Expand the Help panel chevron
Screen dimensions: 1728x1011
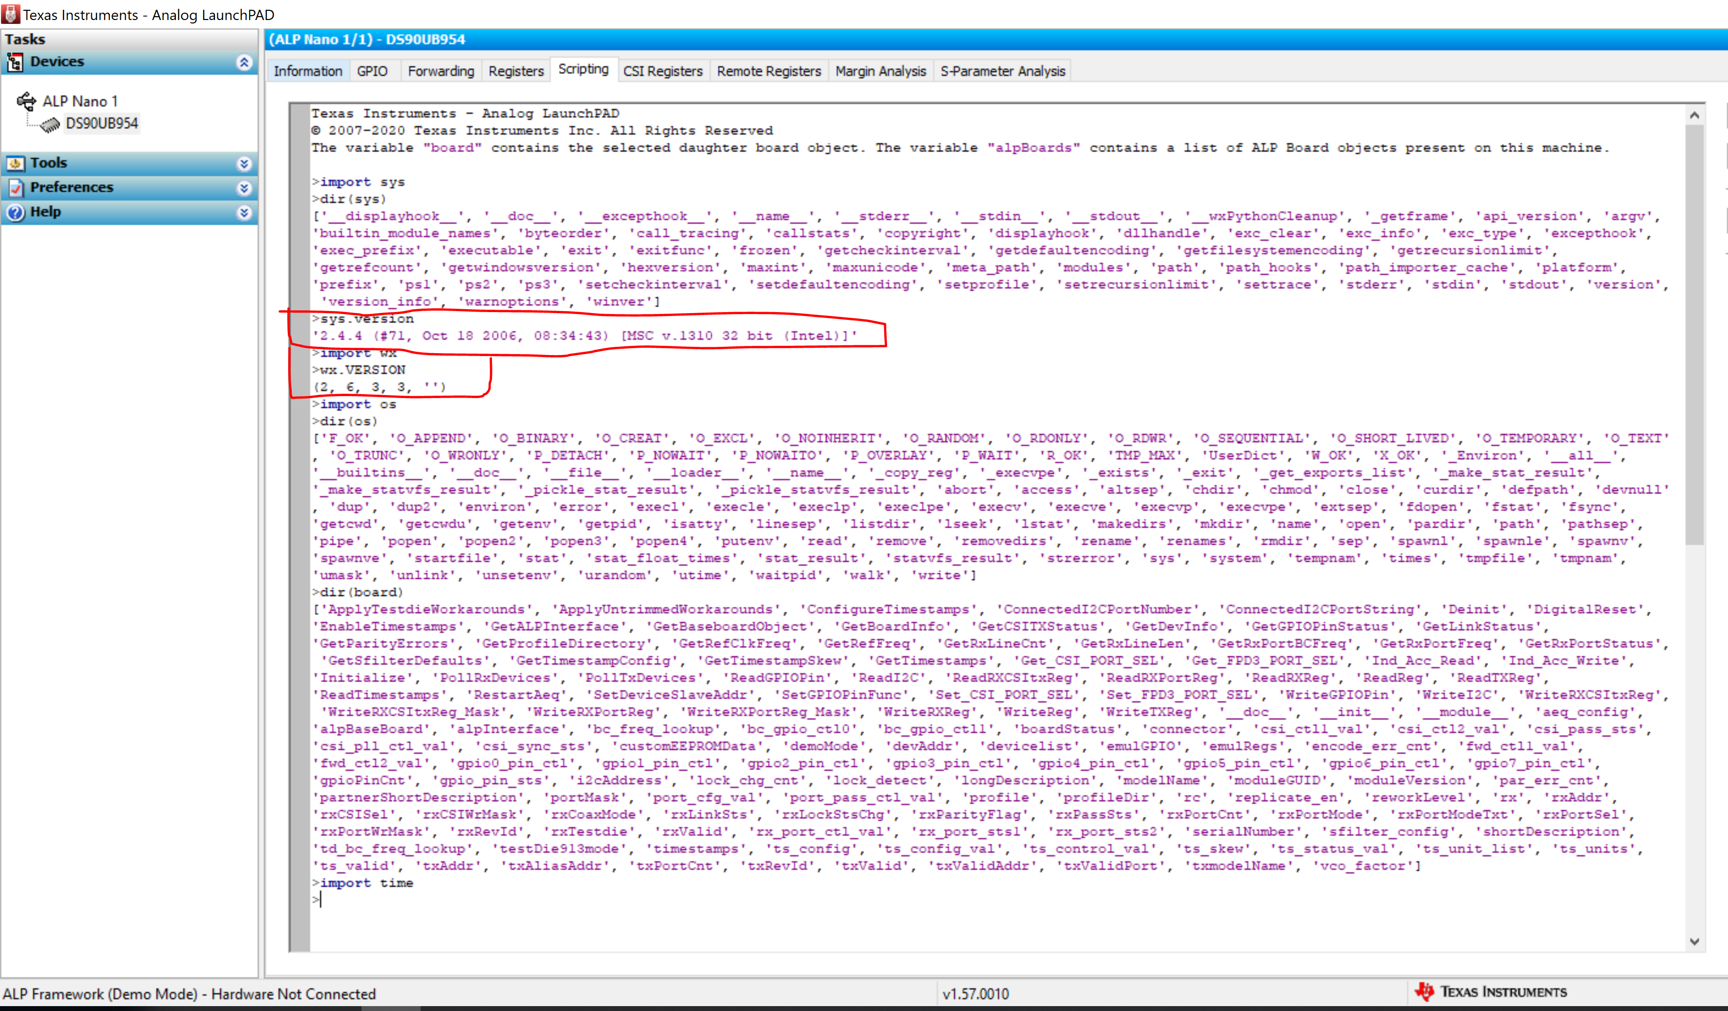coord(243,213)
